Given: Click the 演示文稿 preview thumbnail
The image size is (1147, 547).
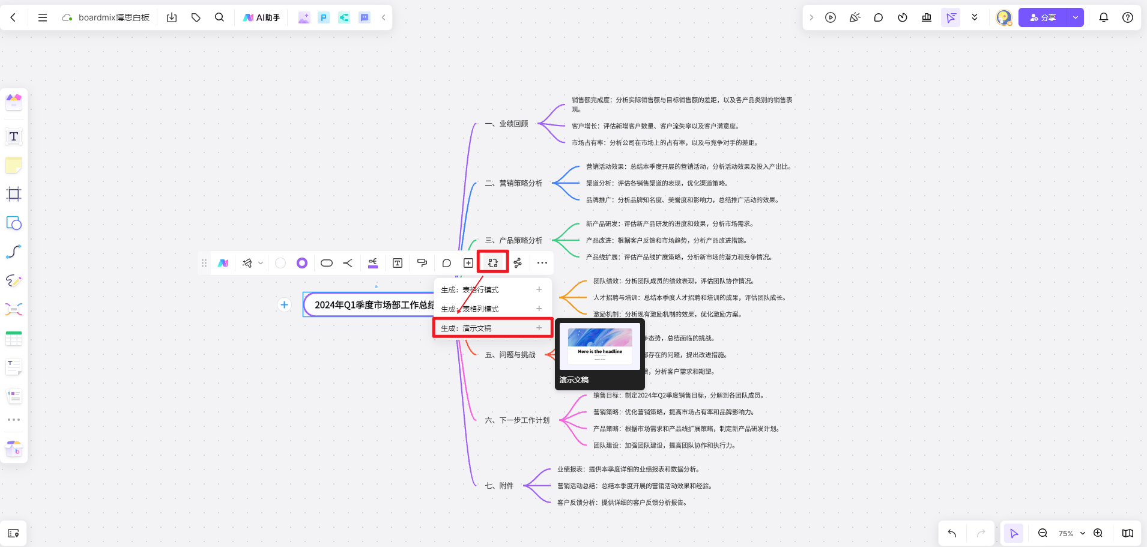Looking at the screenshot, I should click(x=600, y=348).
